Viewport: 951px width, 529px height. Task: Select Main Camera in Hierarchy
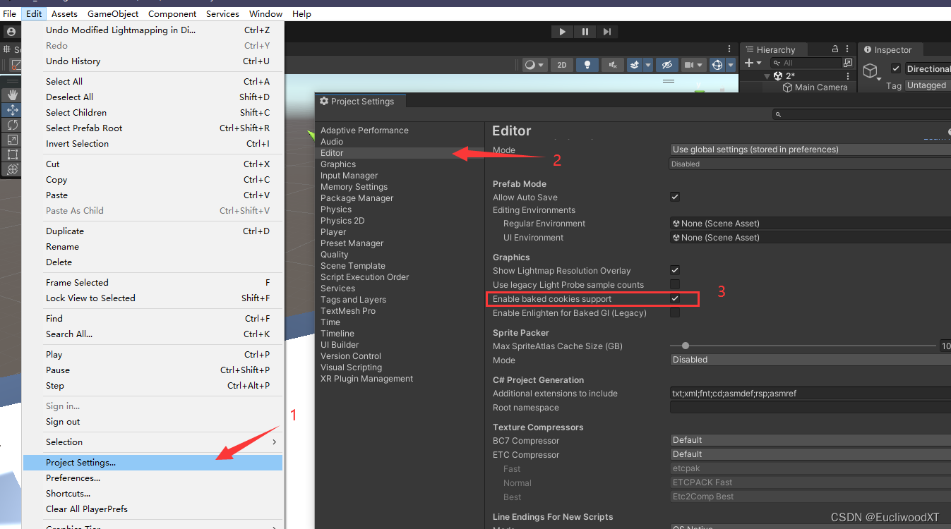pos(820,87)
